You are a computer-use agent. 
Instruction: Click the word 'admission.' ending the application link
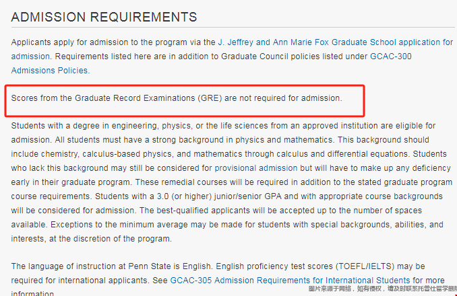(x=30, y=57)
